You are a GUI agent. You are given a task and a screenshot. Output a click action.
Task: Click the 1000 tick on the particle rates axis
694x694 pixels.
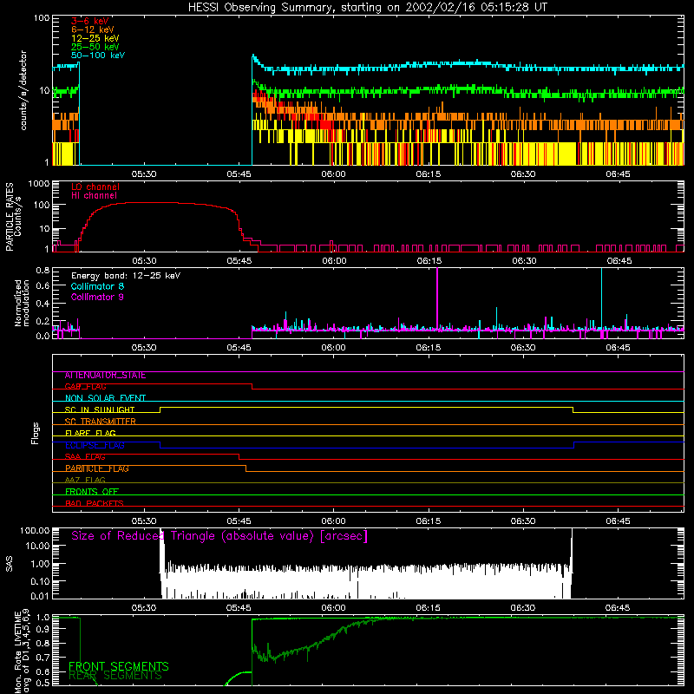click(38, 183)
